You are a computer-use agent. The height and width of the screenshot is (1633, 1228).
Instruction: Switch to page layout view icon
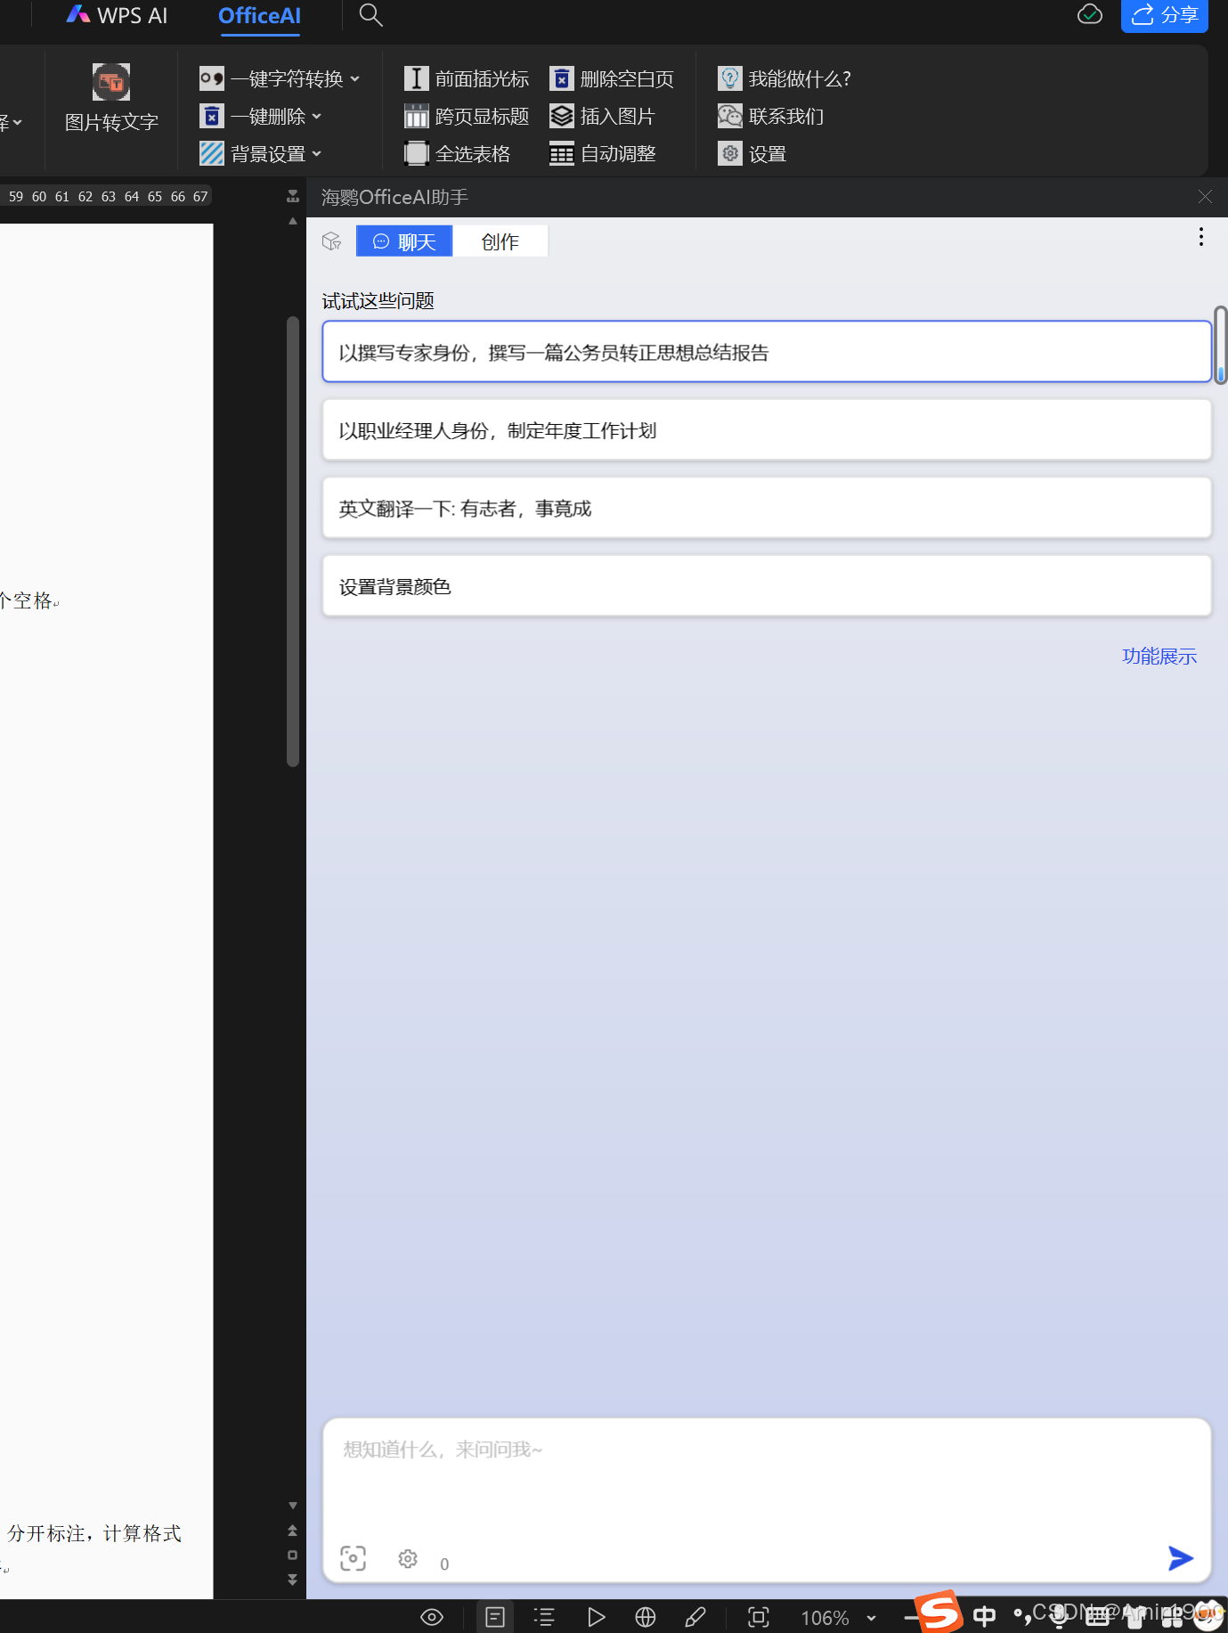pyautogui.click(x=495, y=1617)
